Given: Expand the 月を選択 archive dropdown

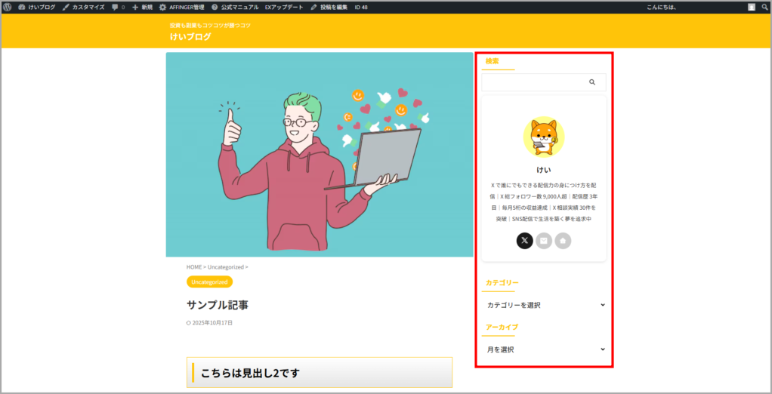Looking at the screenshot, I should pos(544,349).
